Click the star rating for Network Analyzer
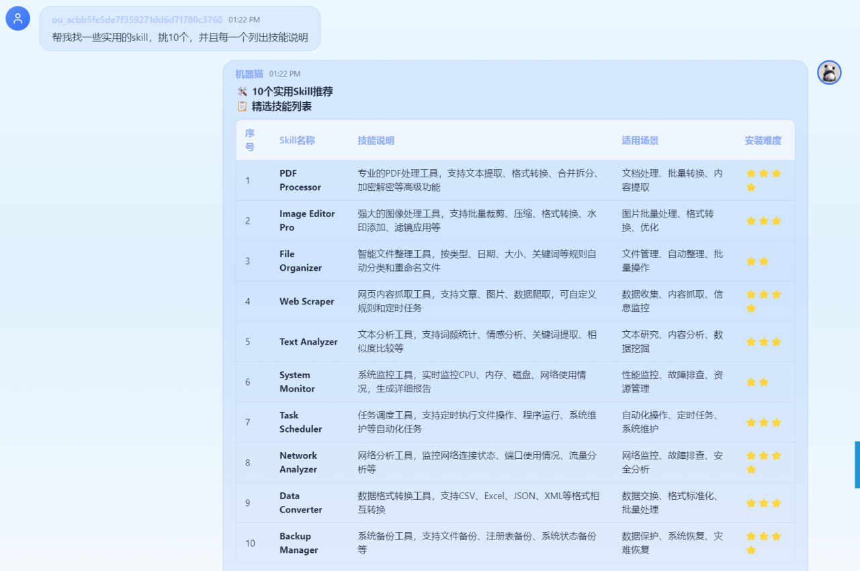The height and width of the screenshot is (571, 860). 763,462
